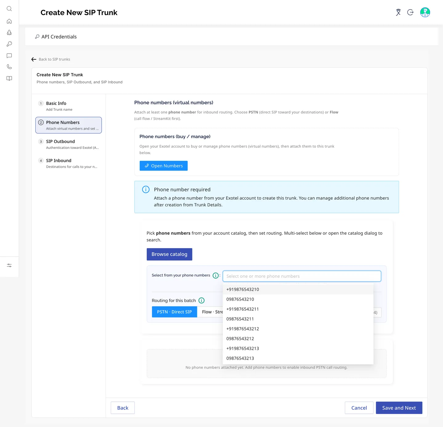443x427 pixels.
Task: Go to the SIP Outbound step
Action: (x=69, y=144)
